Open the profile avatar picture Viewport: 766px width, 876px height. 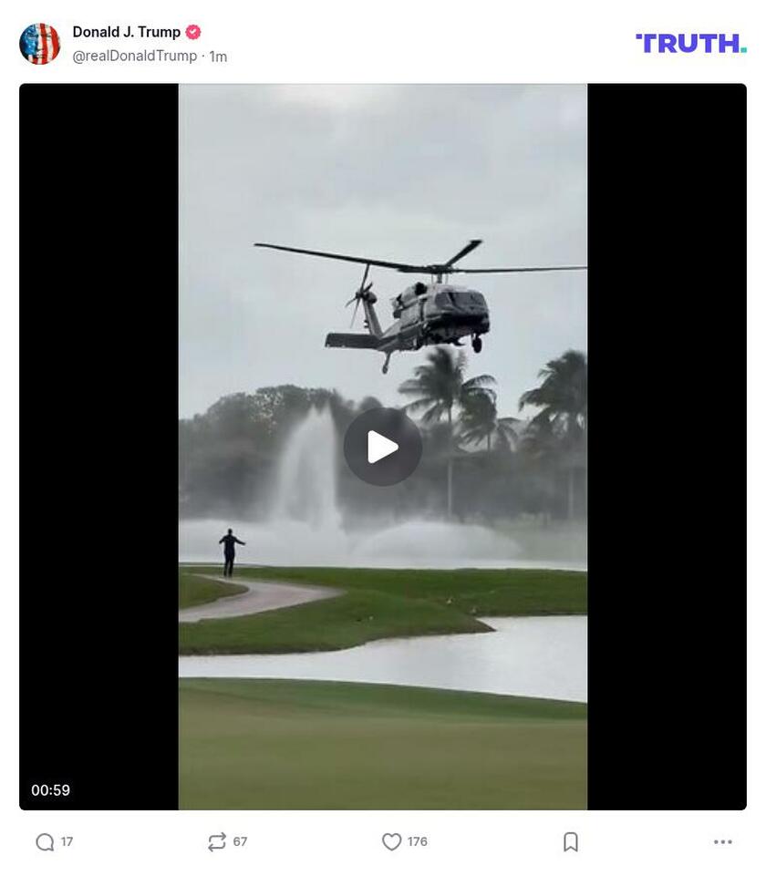point(40,44)
